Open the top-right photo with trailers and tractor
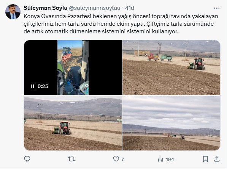 pyautogui.click(x=171, y=67)
